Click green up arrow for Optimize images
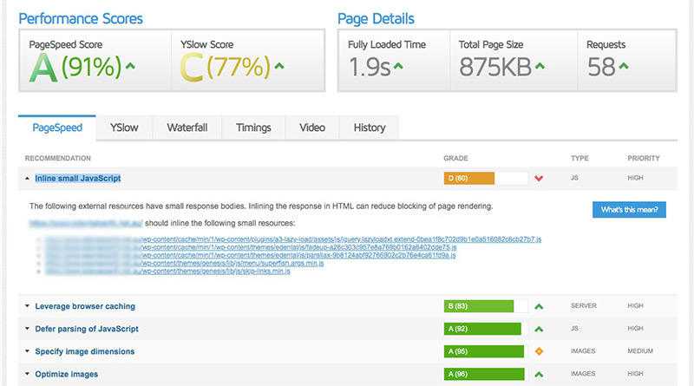The width and height of the screenshot is (694, 386). click(539, 375)
